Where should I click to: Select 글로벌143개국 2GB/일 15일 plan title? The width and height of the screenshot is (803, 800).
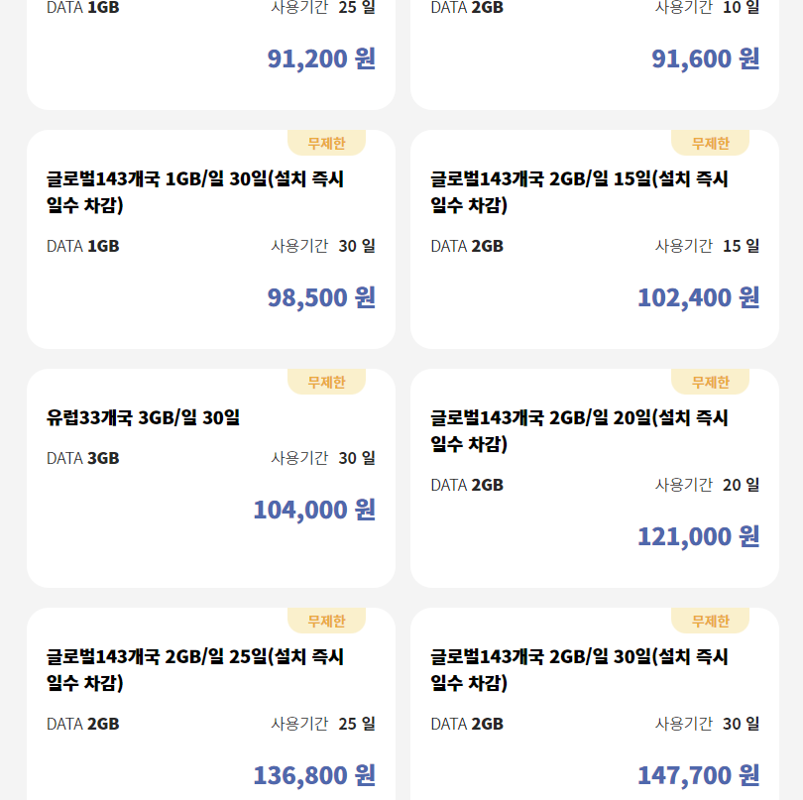(579, 192)
